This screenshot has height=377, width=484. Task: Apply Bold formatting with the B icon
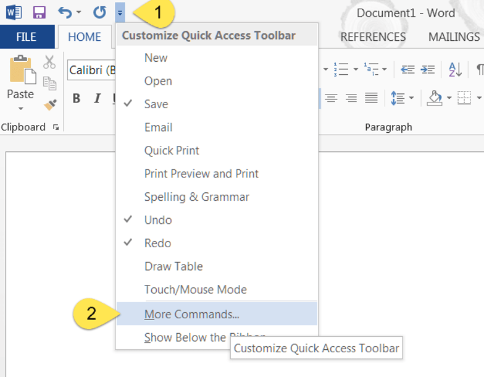[77, 98]
